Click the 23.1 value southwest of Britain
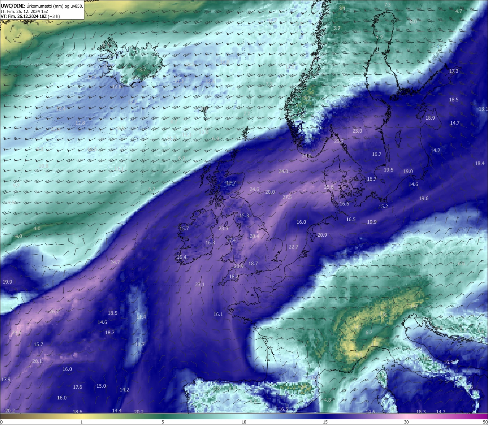This screenshot has height=425, width=488. [x=200, y=285]
